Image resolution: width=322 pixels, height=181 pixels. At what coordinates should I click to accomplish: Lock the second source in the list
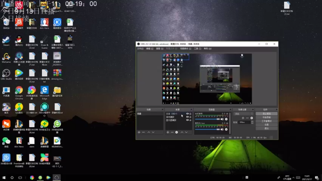coord(190,117)
